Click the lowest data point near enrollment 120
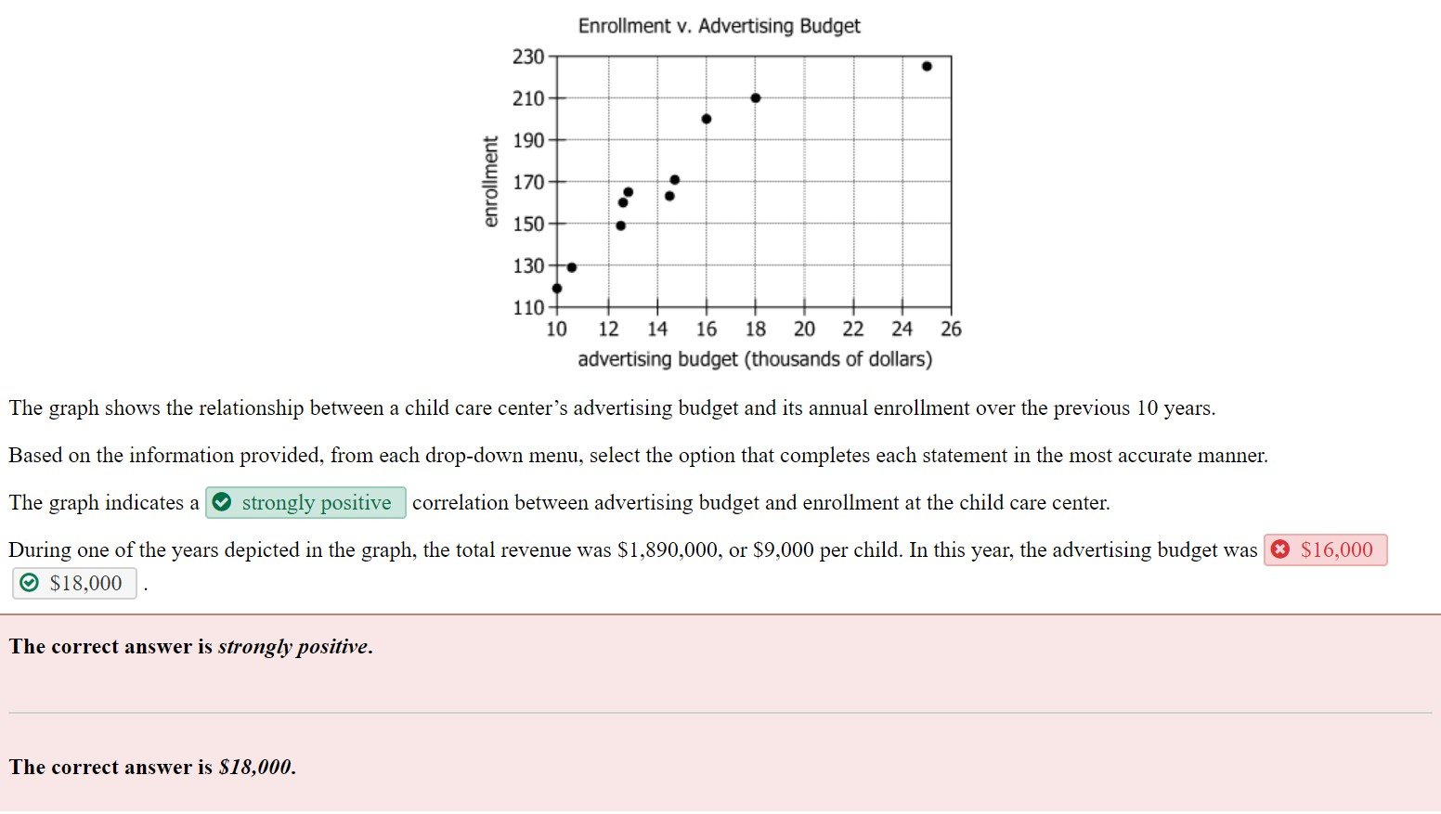This screenshot has height=814, width=1441. click(x=557, y=287)
